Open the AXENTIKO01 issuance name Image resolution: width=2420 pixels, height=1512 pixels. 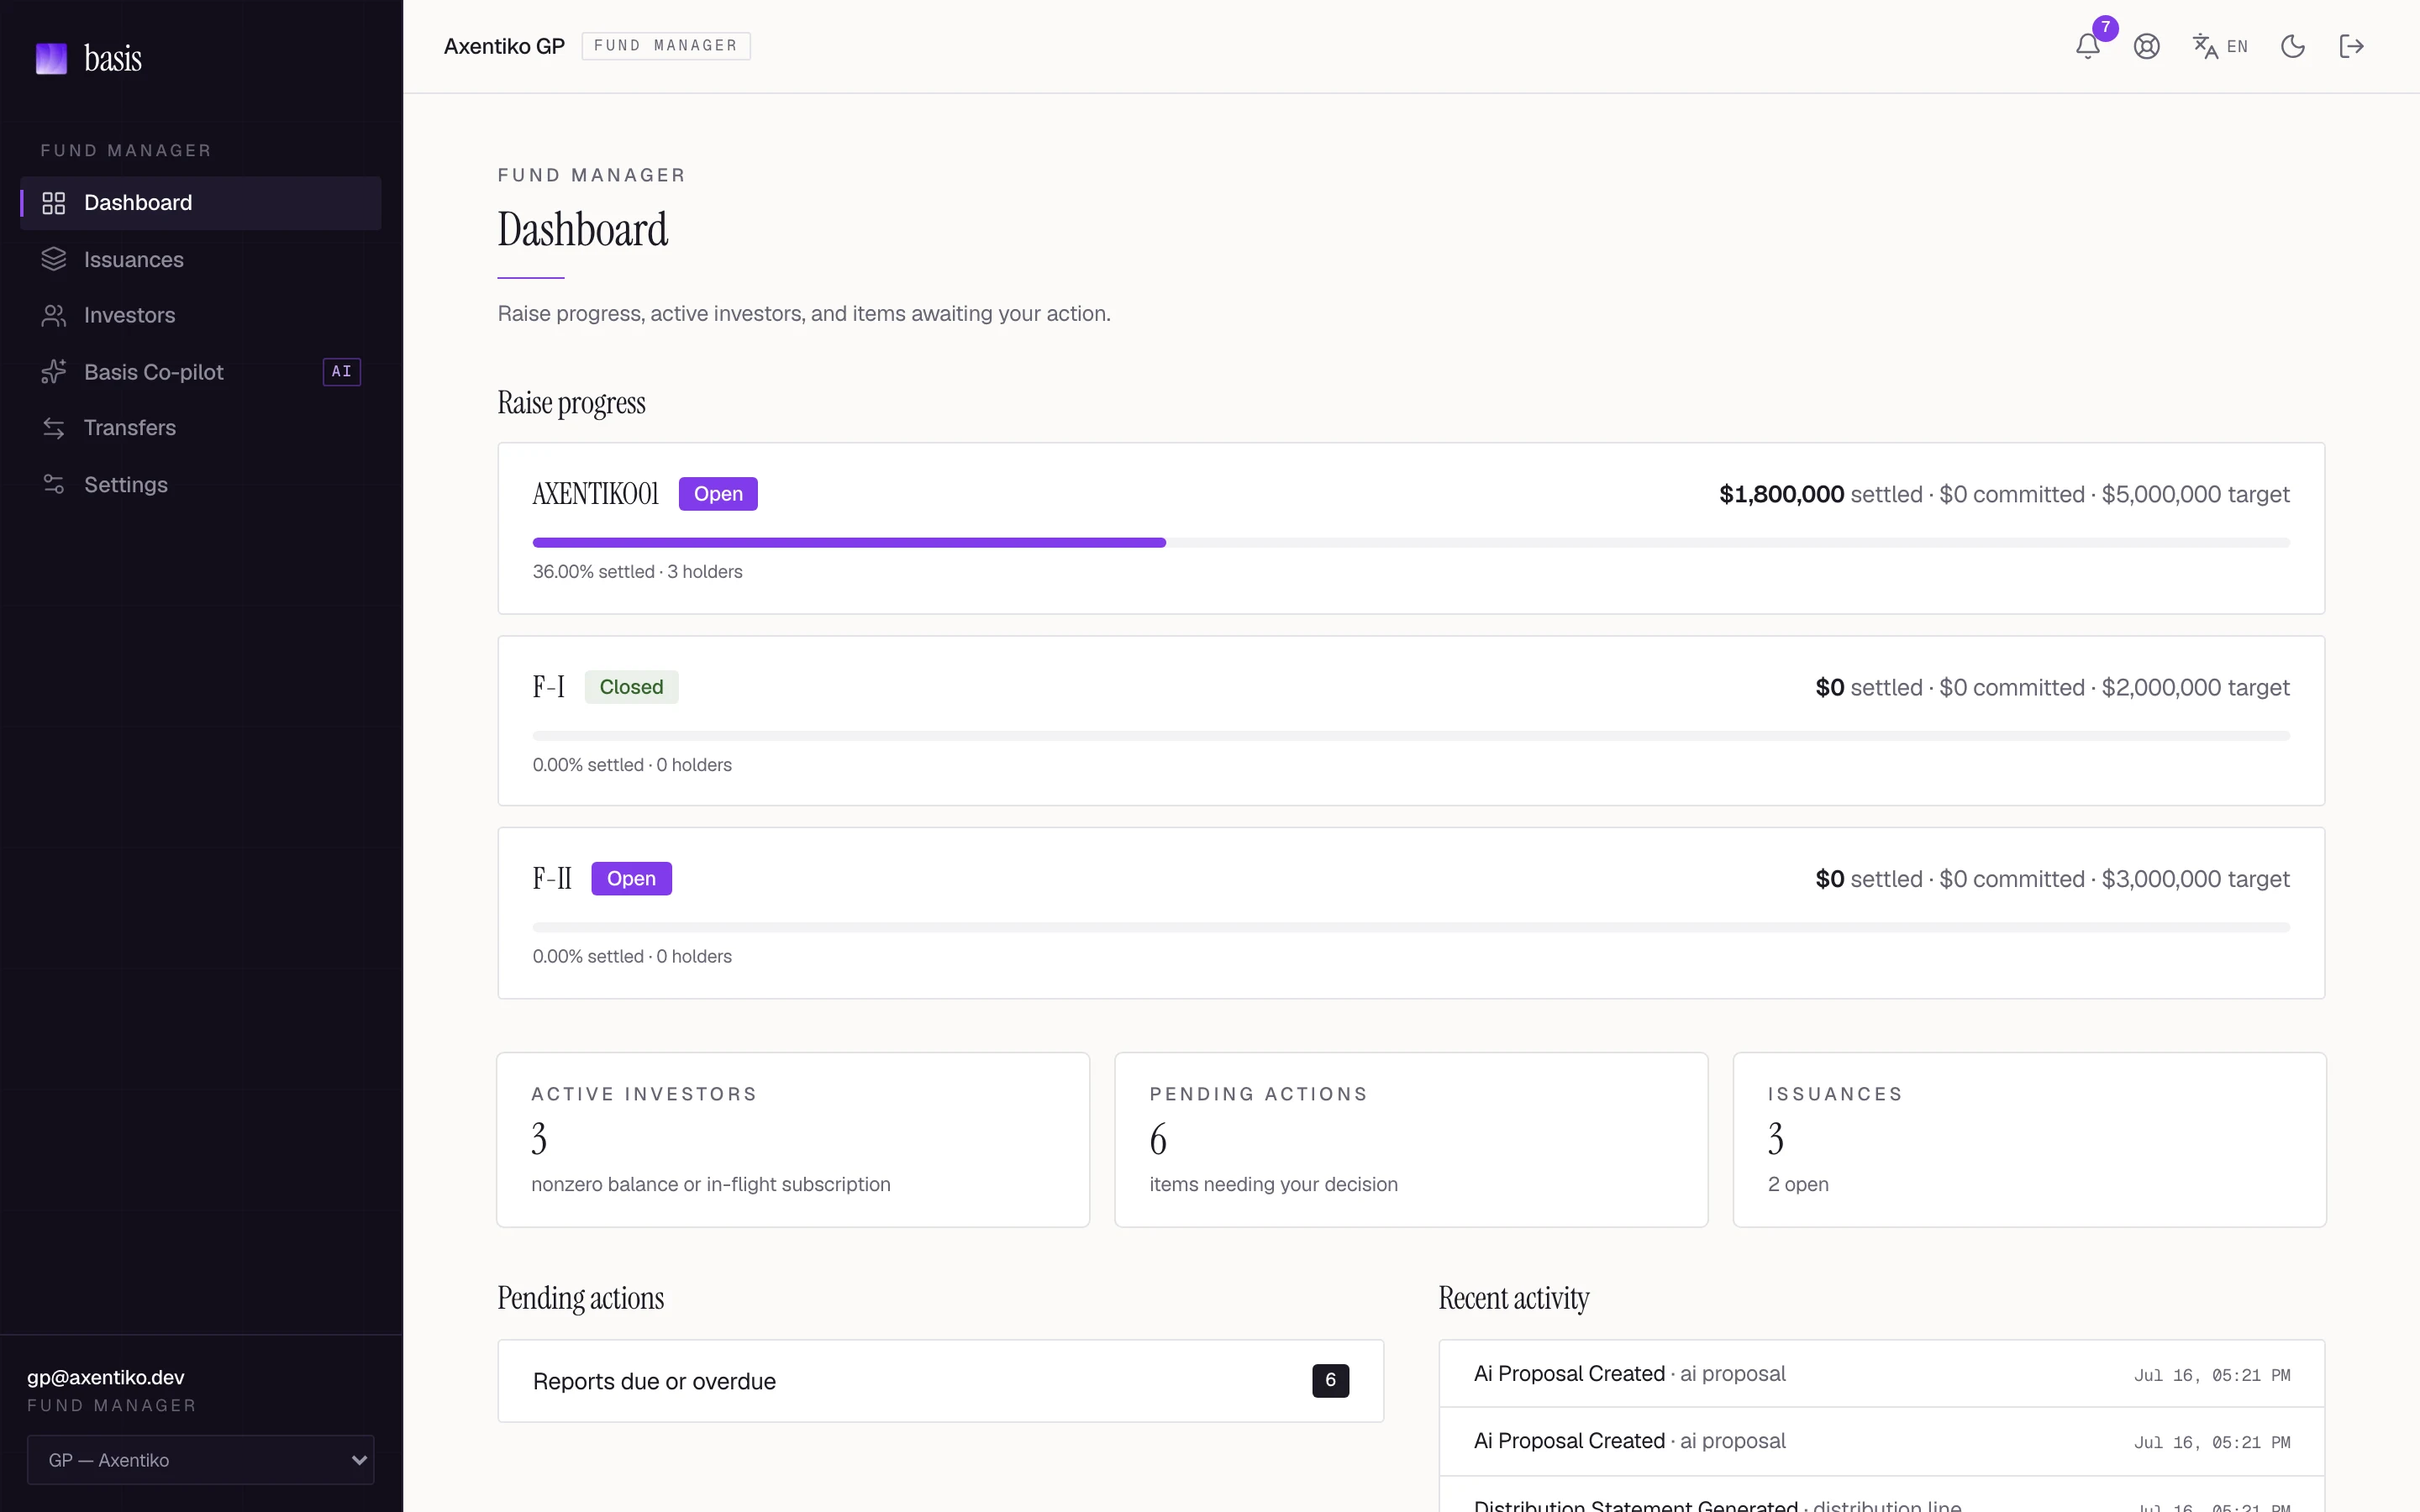596,494
